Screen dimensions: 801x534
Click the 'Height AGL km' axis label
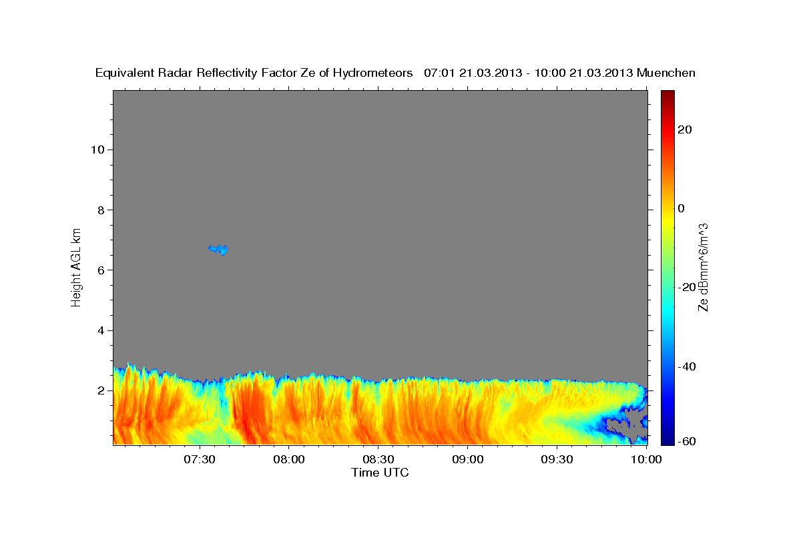76,266
